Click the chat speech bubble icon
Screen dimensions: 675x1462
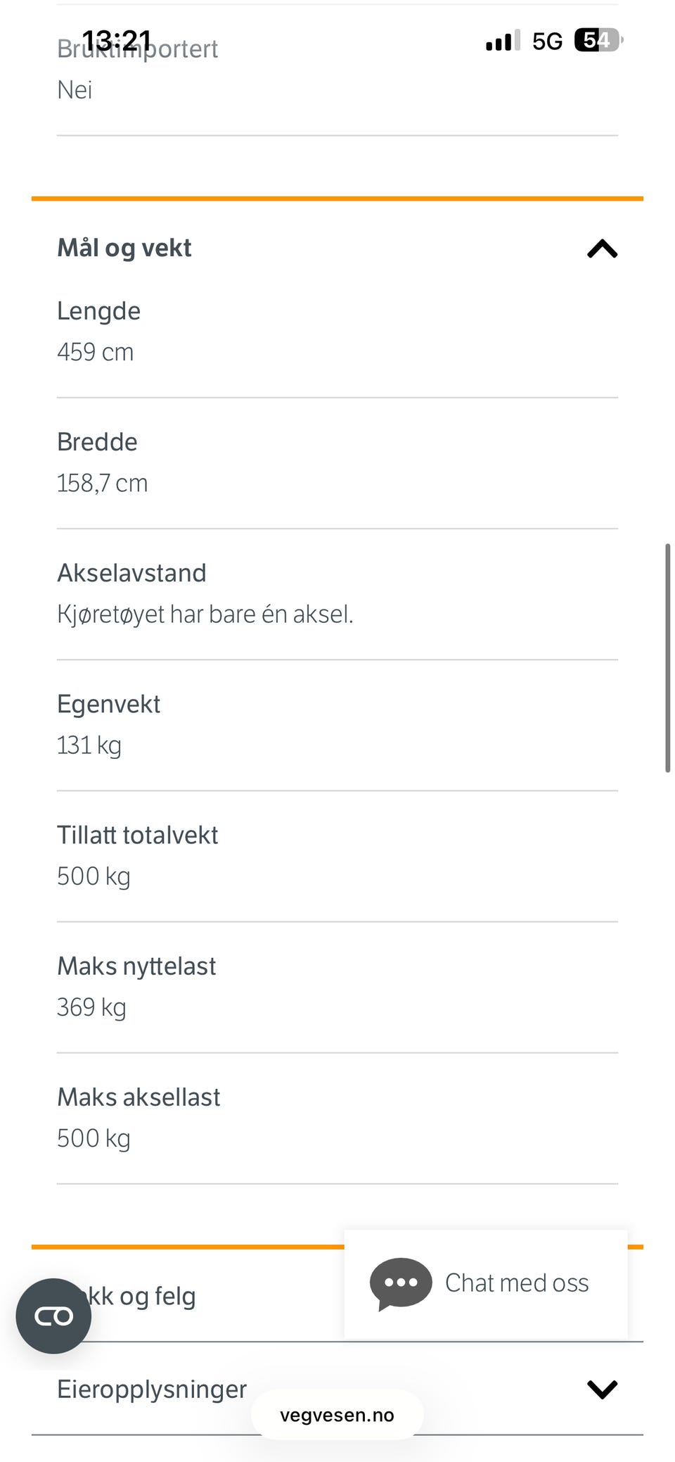point(401,1284)
